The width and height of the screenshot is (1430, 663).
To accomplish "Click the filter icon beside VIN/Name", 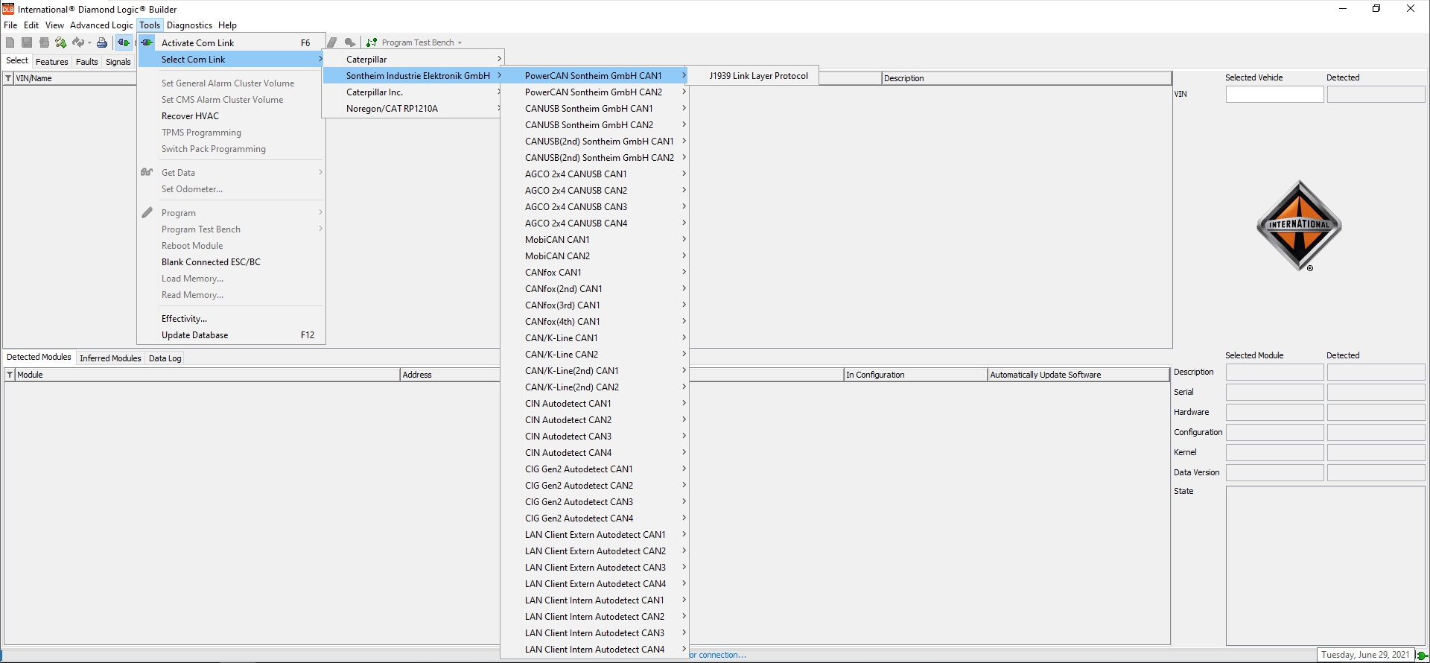I will [x=8, y=78].
